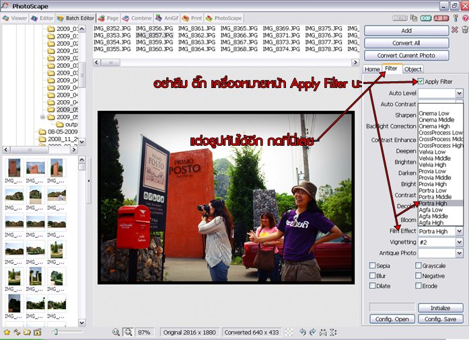Click the dark folder icon left of the thumbnail slider
This screenshot has height=340, width=469.
pos(38,332)
